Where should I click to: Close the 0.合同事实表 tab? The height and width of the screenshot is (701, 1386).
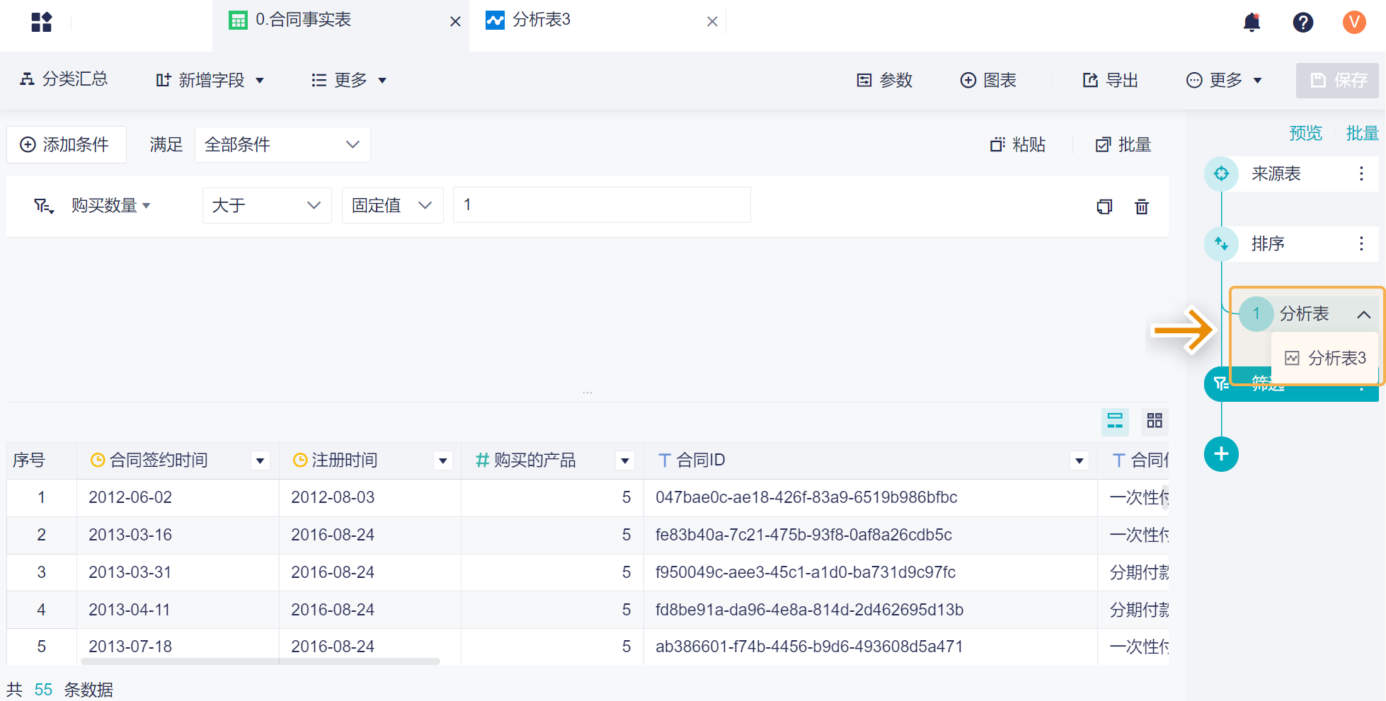pos(455,21)
